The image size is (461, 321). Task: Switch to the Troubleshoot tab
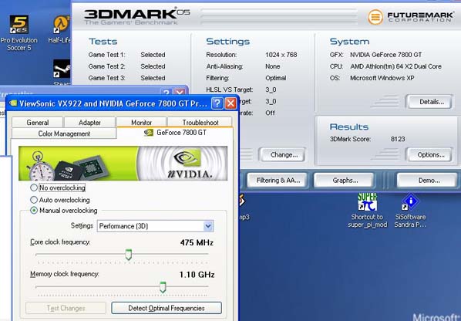pos(200,123)
